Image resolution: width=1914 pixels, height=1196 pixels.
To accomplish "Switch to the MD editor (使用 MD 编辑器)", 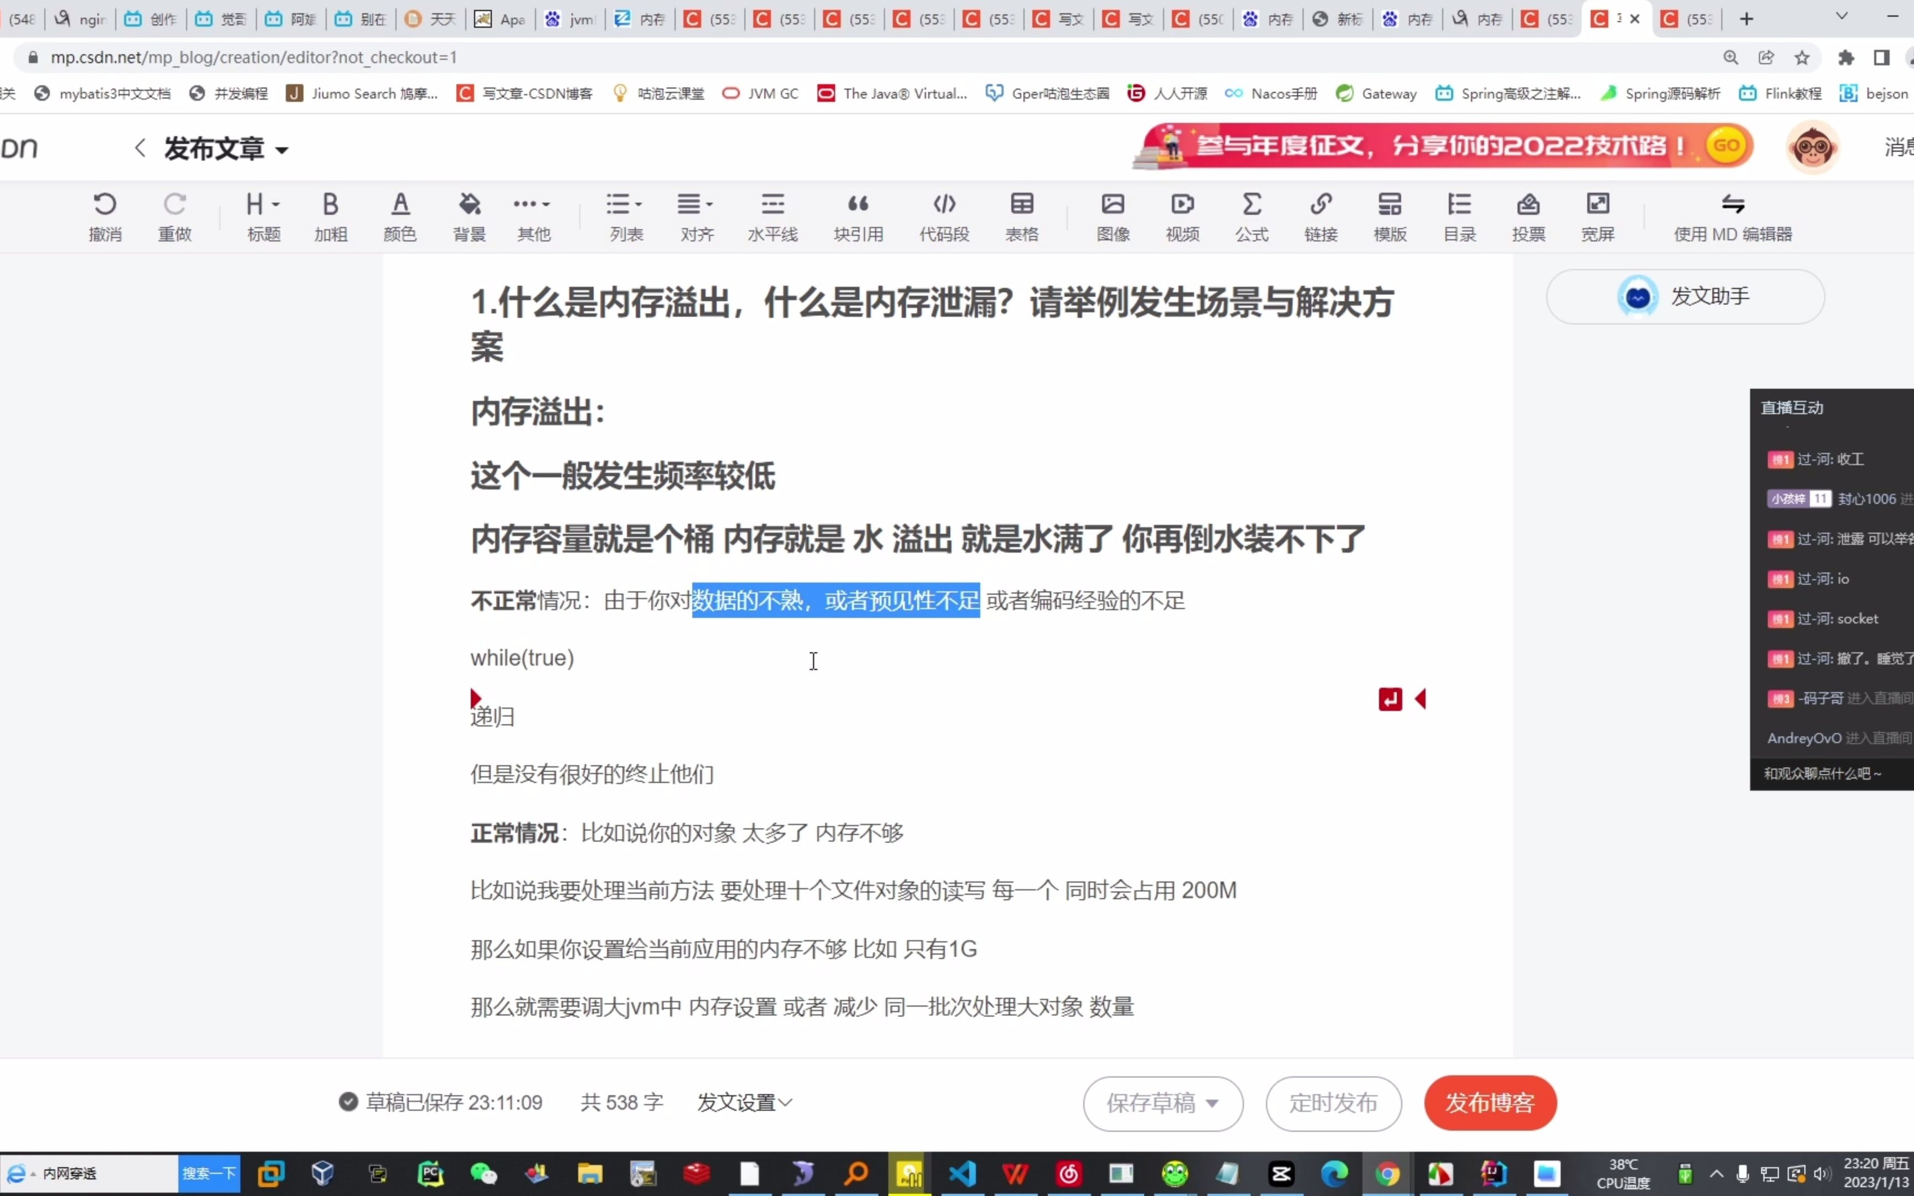I will [1733, 216].
